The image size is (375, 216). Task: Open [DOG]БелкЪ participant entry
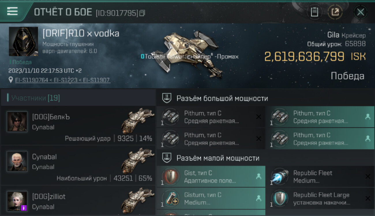[x=78, y=126]
